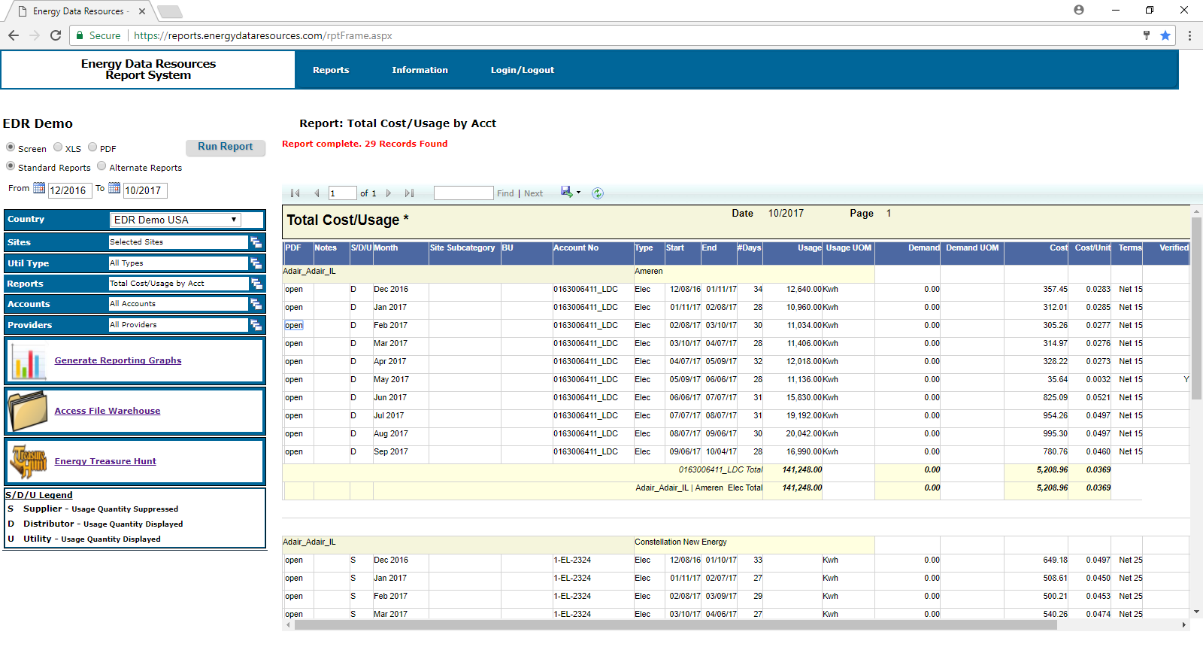Open Energy Treasure Hunt link

105,461
